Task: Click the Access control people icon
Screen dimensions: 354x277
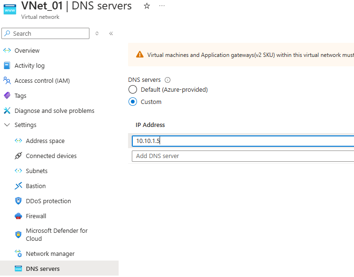Action: (7, 80)
